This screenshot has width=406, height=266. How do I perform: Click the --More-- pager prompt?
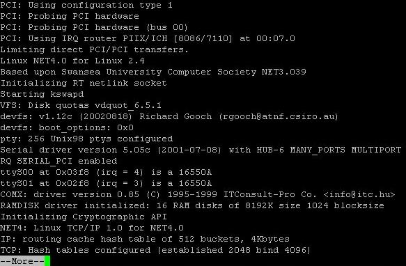22,261
